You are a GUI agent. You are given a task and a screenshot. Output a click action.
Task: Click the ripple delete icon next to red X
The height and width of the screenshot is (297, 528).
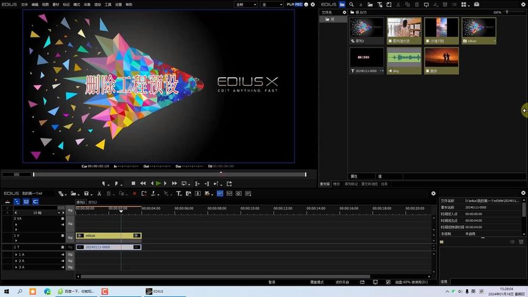coord(144,194)
